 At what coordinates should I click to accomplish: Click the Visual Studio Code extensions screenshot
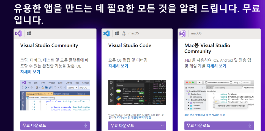click(x=137, y=93)
